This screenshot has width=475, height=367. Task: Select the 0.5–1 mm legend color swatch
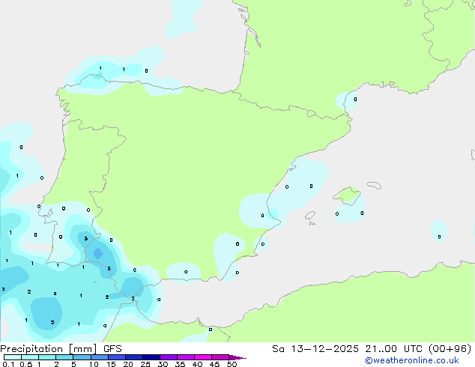(x=30, y=357)
